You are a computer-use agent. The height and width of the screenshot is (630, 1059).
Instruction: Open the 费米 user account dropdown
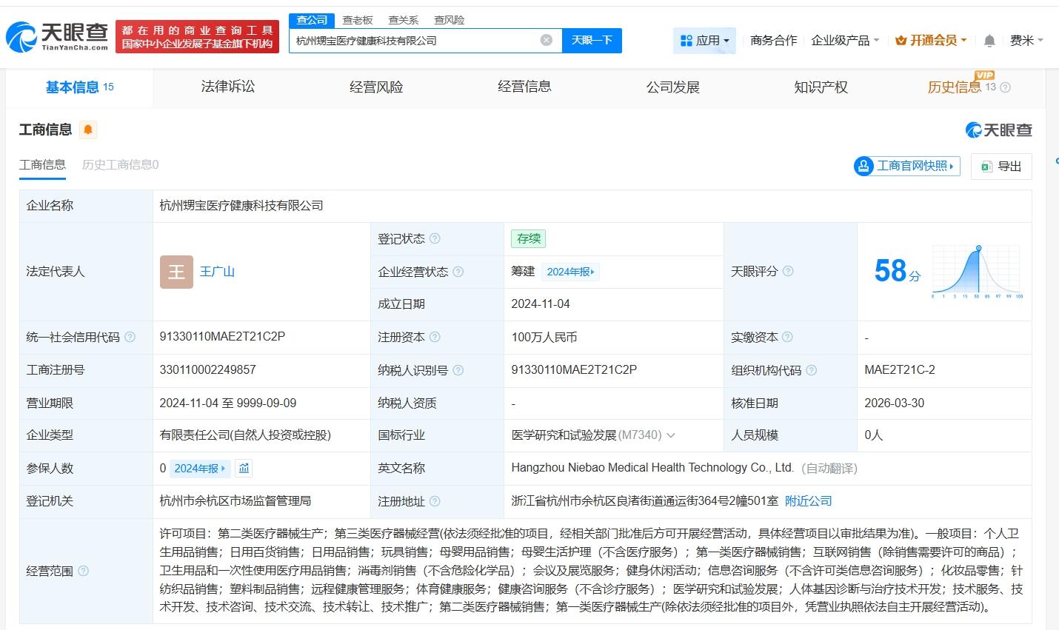(x=1026, y=41)
